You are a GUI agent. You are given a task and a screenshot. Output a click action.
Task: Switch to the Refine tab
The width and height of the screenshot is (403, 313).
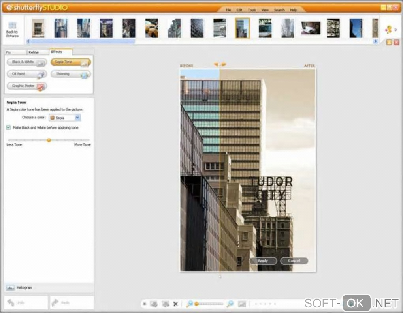coord(34,52)
